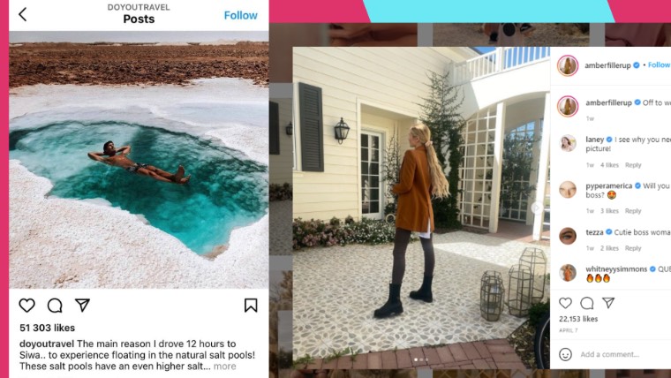
Task: Reply to pyperamerica's comment
Action: (633, 210)
